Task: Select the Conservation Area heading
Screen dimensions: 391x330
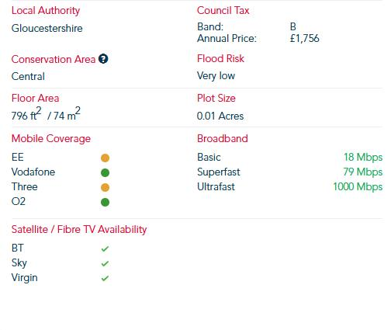Action: tap(54, 59)
